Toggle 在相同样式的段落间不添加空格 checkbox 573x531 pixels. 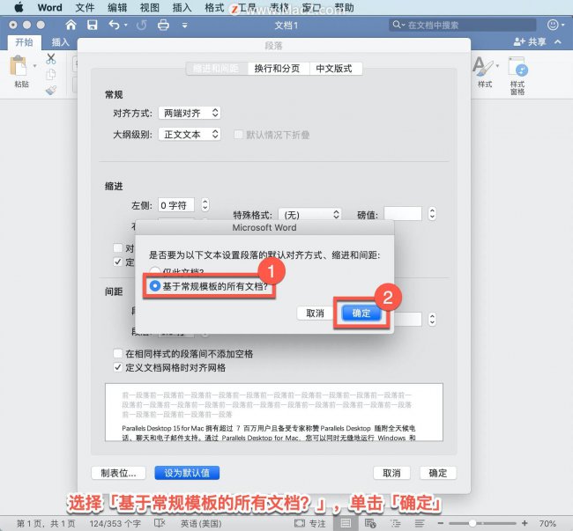coord(117,353)
